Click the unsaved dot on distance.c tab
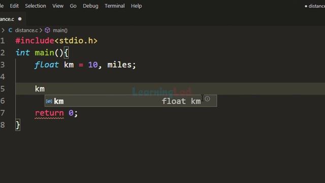Image resolution: width=325 pixels, height=183 pixels. pos(20,19)
